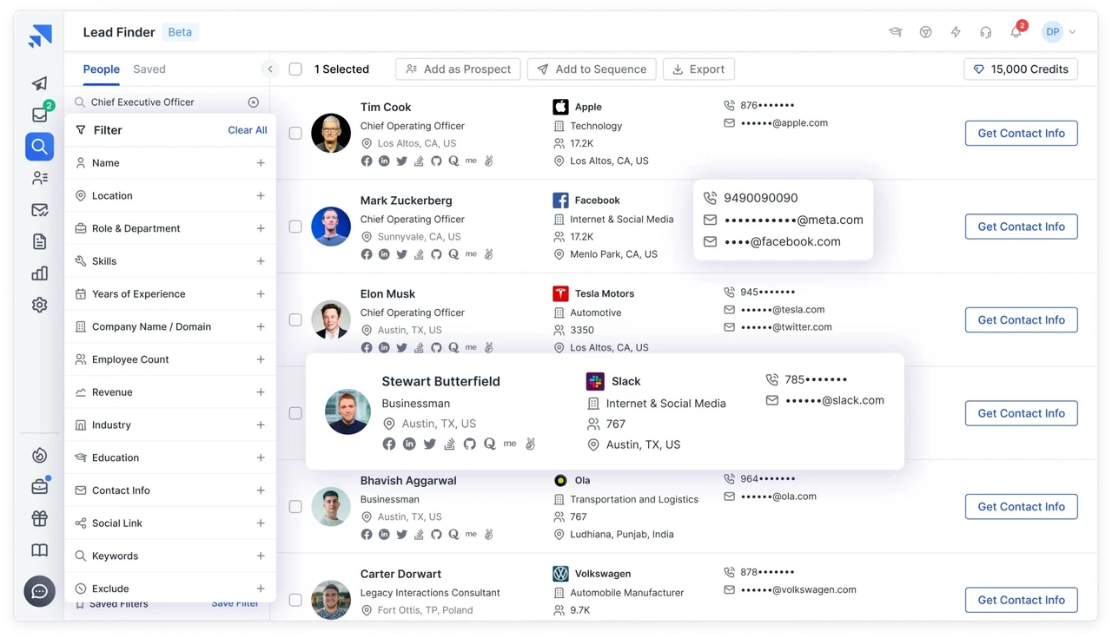Screen dimensions: 1112x638
Task: Open Mark Zuckerberg's GitHub icon
Action: click(436, 254)
